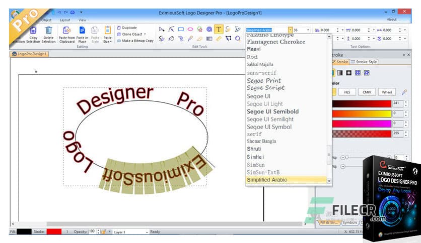The width and height of the screenshot is (421, 243).
Task: Select the Stroke tab
Action: click(340, 62)
